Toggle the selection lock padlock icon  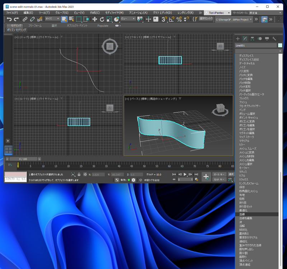(x=79, y=175)
